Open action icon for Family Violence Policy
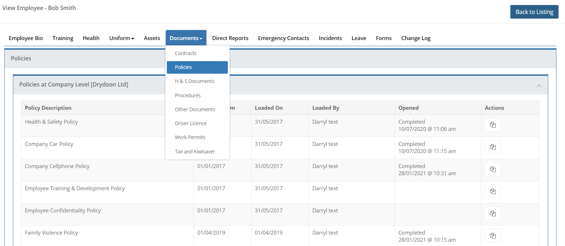This screenshot has height=246, width=565. tap(492, 236)
